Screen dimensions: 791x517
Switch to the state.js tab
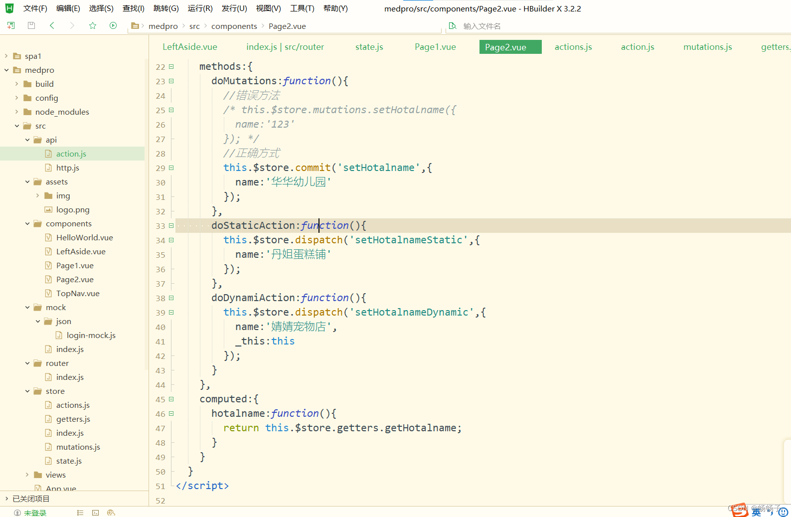click(x=369, y=47)
